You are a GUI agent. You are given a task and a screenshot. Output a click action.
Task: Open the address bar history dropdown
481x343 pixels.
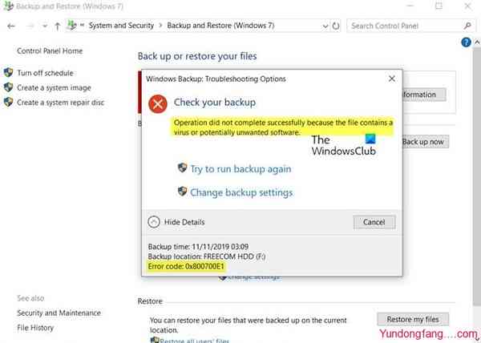323,26
